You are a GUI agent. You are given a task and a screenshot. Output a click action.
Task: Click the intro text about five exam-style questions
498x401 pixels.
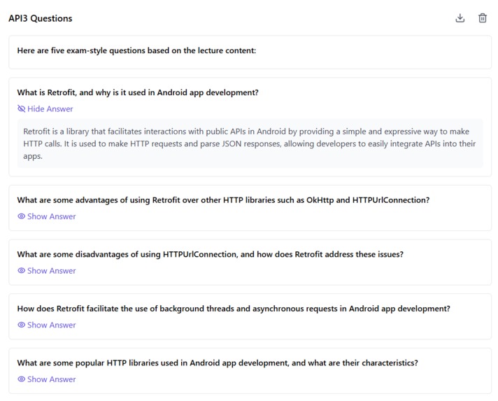coord(136,51)
